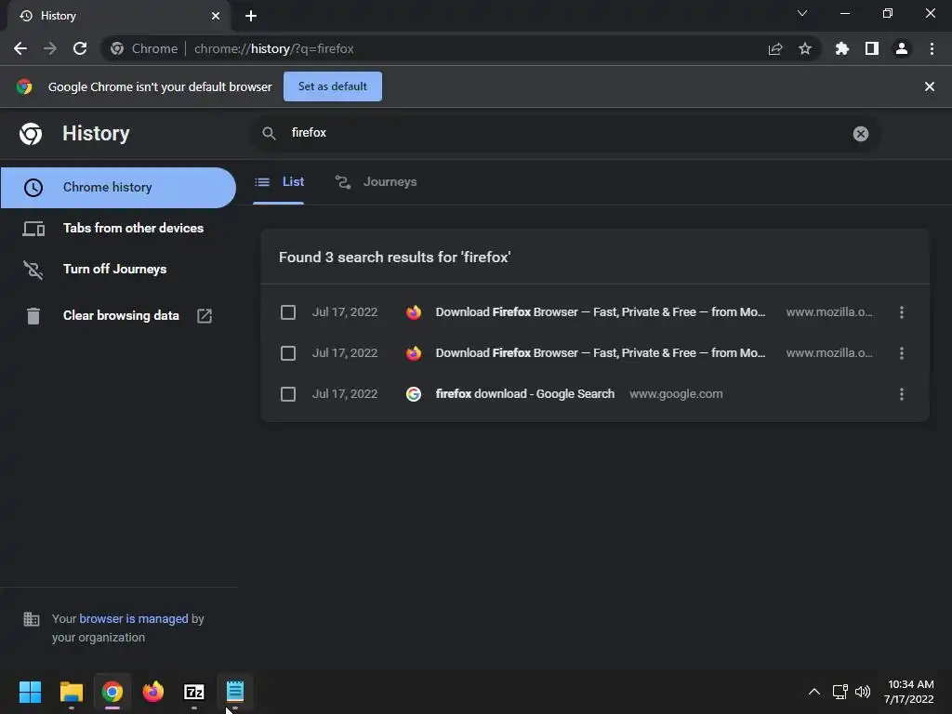Click the site info Chrome chip
952x714 pixels.
(146, 48)
